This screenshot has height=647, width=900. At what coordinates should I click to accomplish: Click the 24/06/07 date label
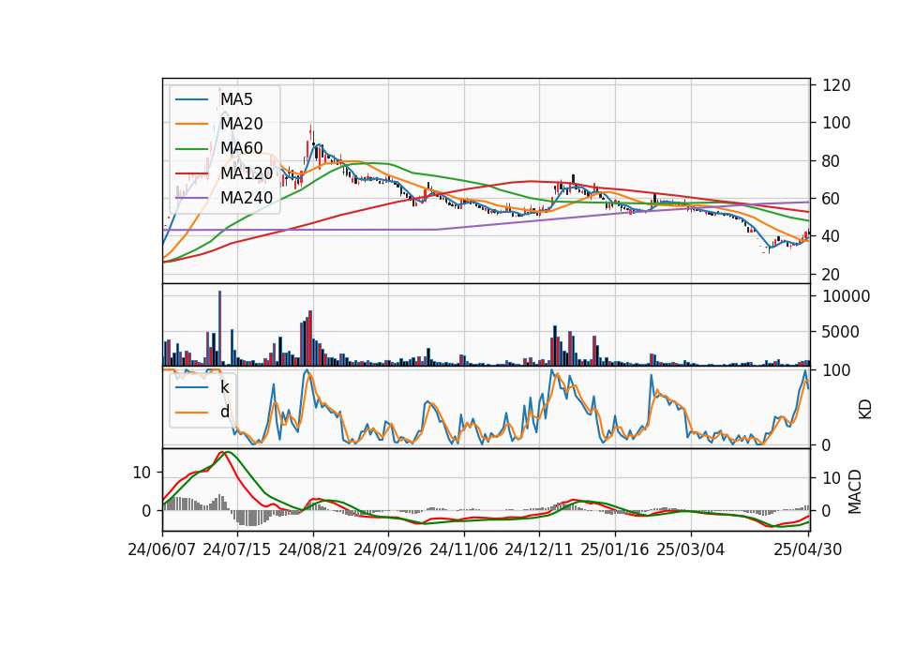click(162, 549)
